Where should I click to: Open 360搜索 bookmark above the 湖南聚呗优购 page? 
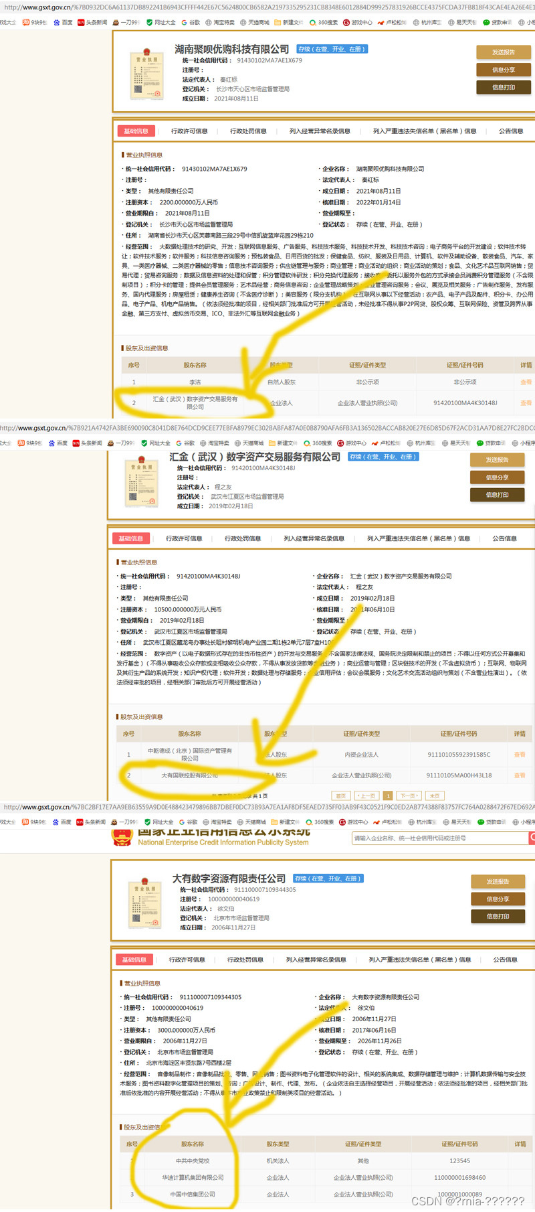pos(324,22)
